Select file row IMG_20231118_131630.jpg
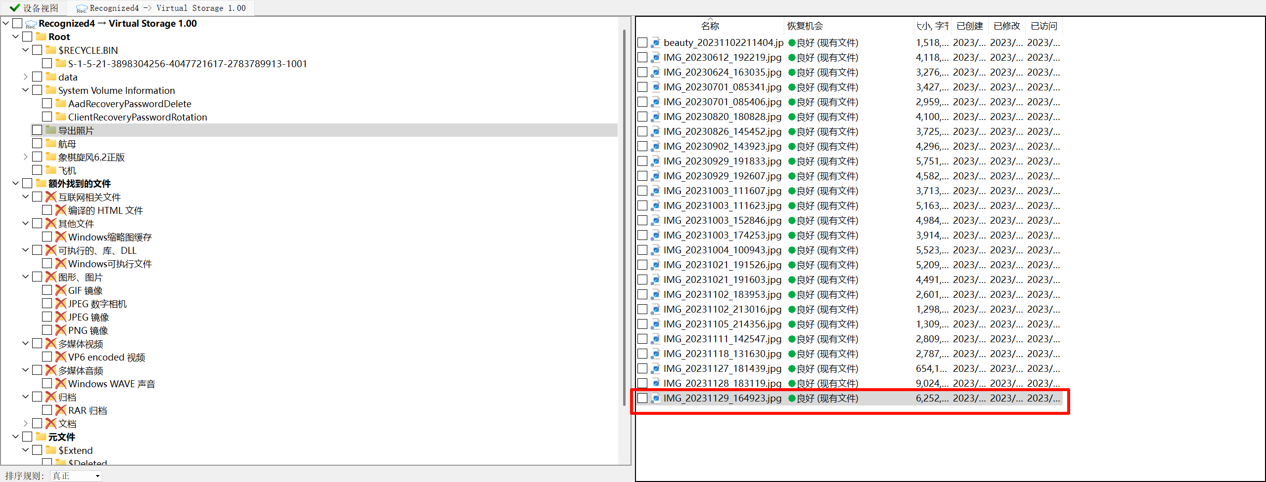 (x=850, y=354)
